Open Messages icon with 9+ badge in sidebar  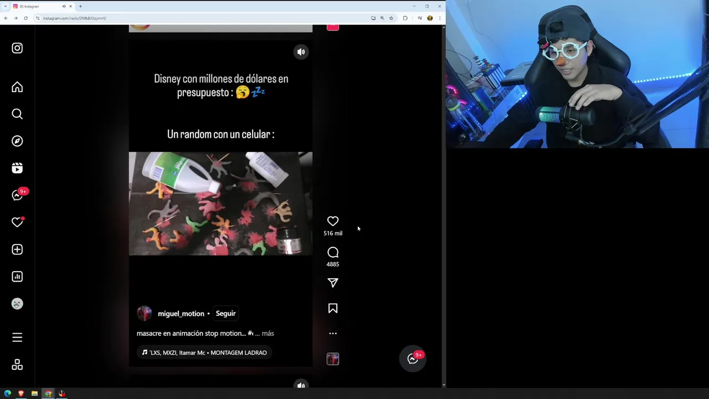17,195
